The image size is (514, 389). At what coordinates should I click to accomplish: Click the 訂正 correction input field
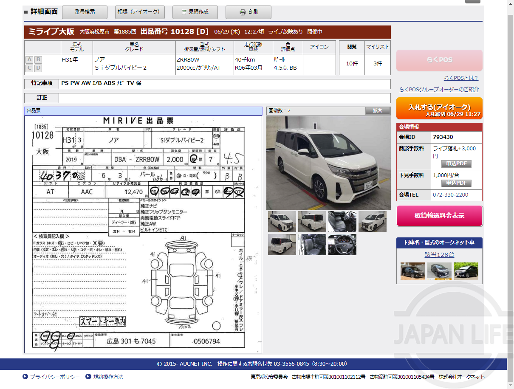pos(224,98)
